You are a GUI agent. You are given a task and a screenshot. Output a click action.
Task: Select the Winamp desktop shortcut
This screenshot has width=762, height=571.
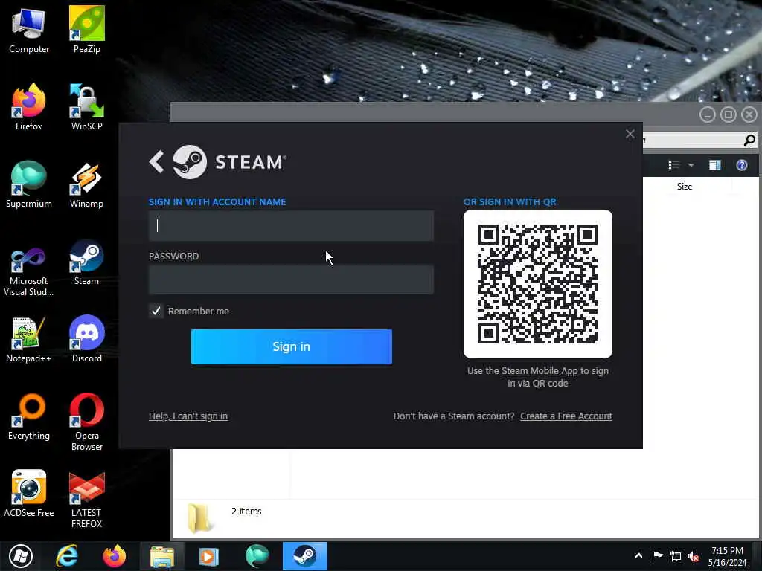coord(86,184)
